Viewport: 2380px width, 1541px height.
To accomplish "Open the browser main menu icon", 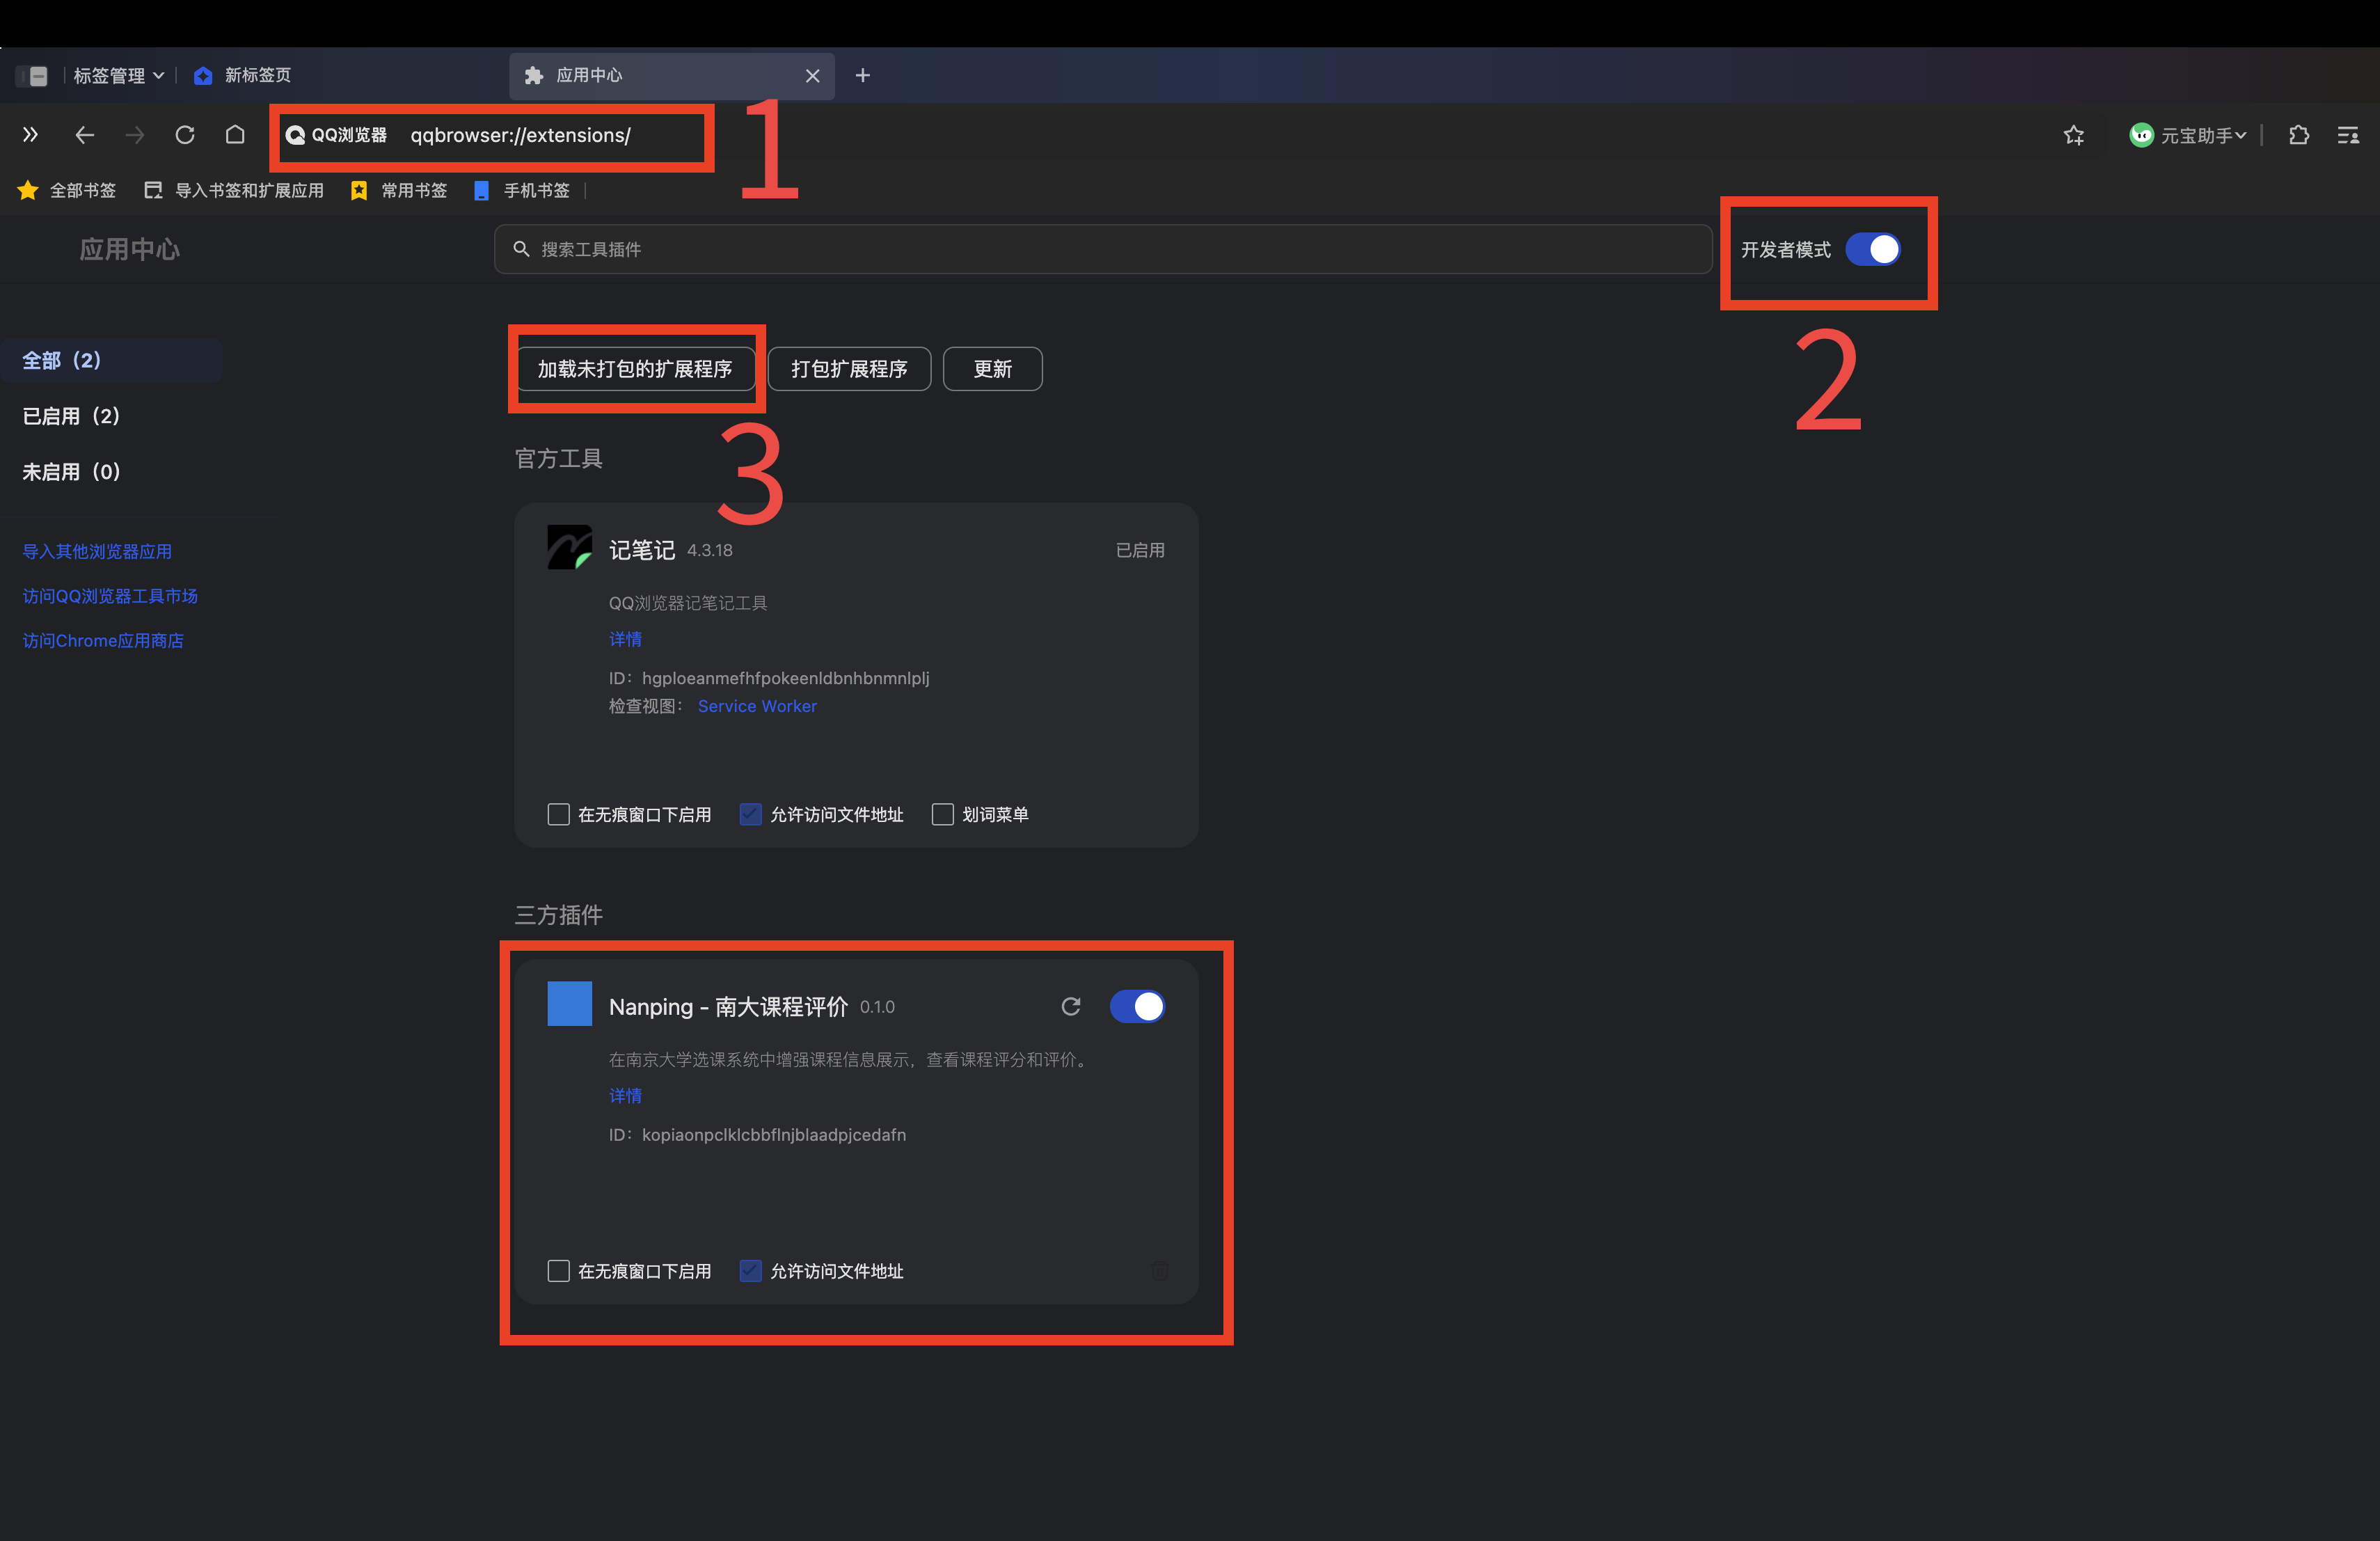I will [x=2348, y=135].
